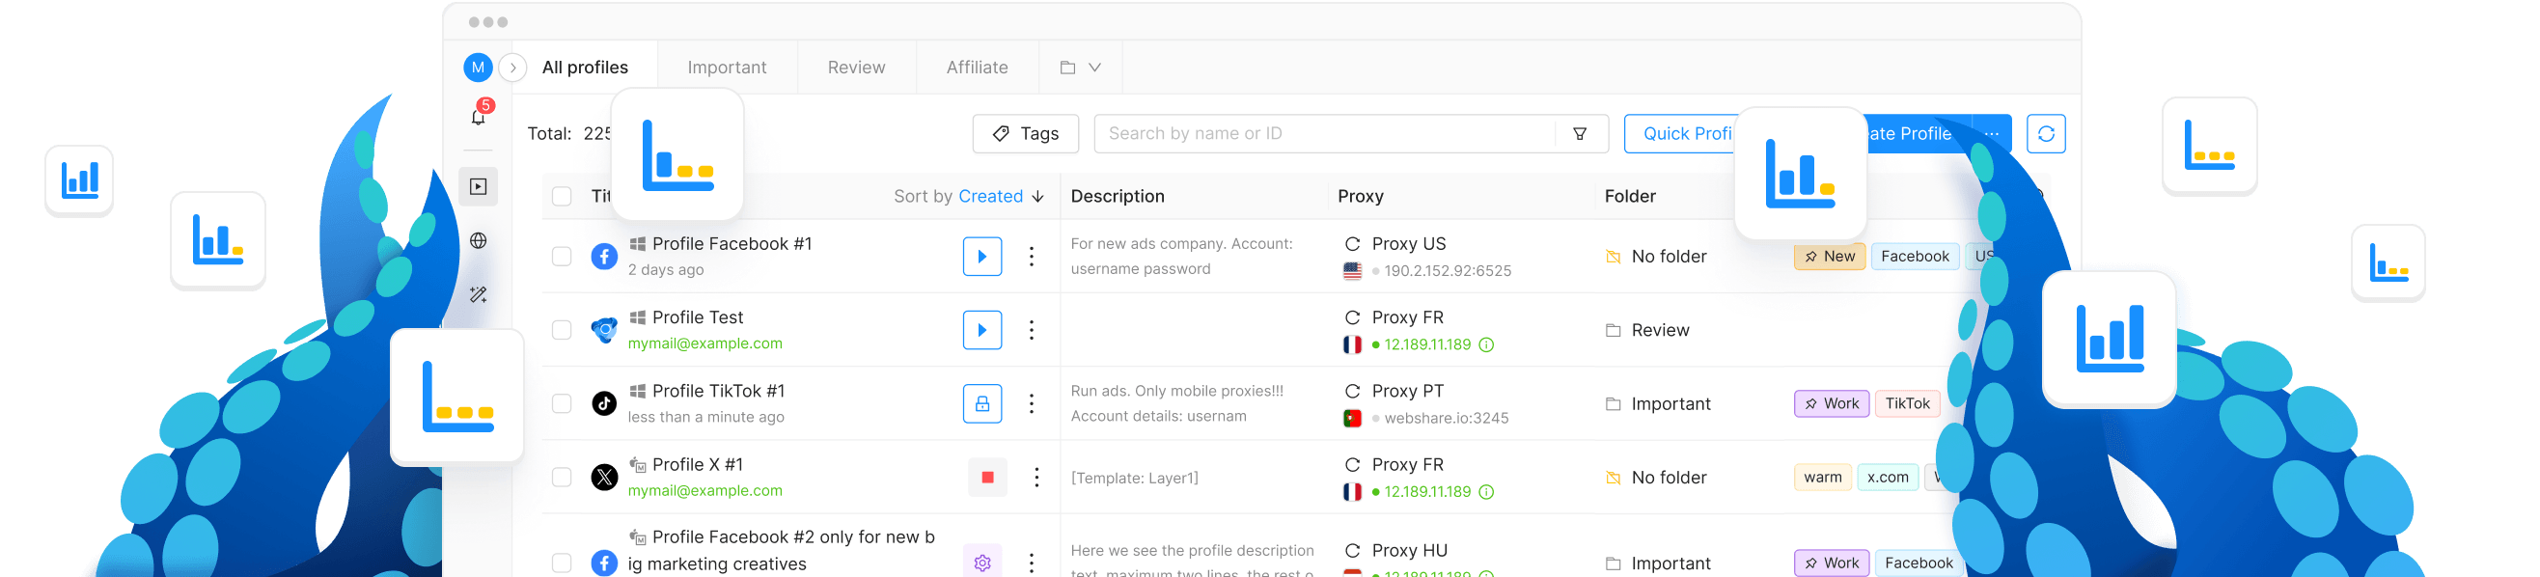Open the filter funnel in search box
This screenshot has height=577, width=2540.
1580,133
